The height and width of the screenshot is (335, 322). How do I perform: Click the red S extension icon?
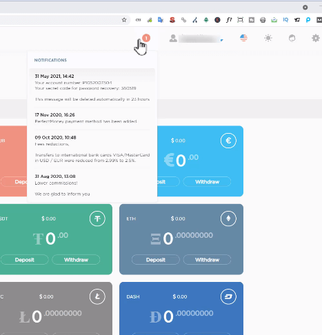coord(172,20)
